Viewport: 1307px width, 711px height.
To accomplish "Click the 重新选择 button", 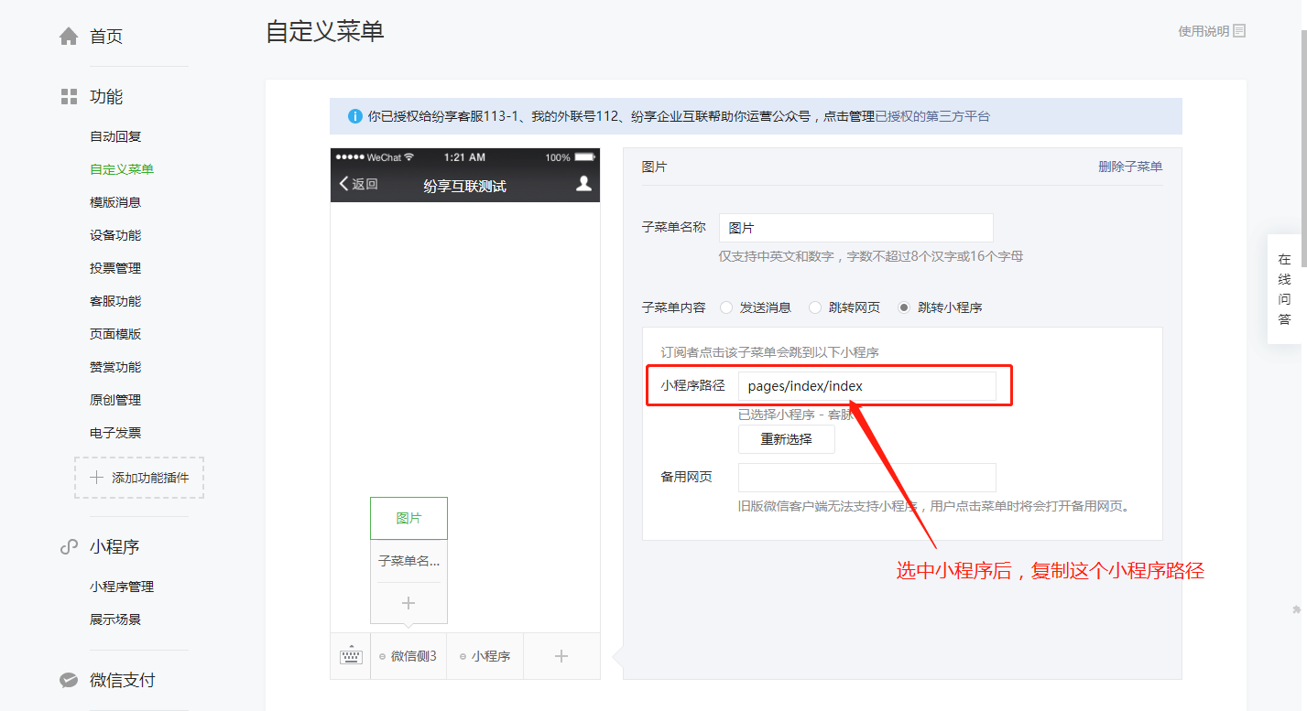I will 786,439.
